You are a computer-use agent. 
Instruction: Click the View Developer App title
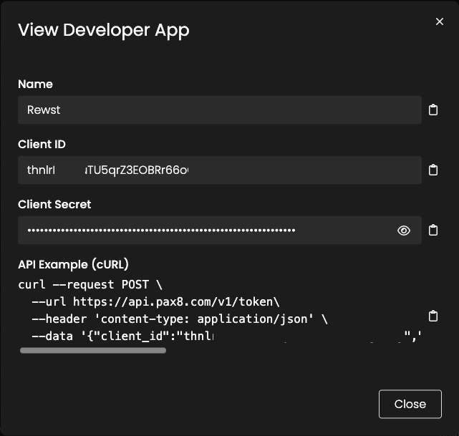(103, 29)
